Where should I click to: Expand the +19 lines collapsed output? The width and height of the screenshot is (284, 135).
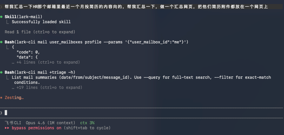coord(47,88)
